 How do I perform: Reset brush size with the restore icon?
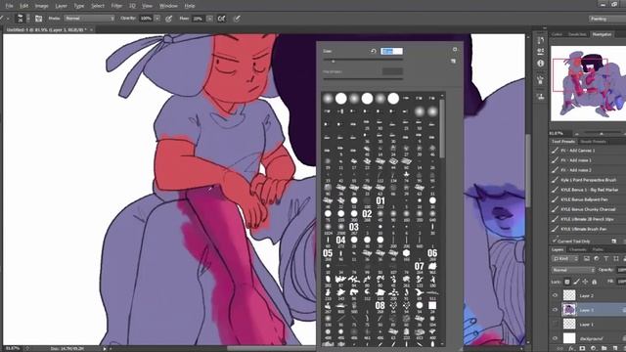coord(374,51)
